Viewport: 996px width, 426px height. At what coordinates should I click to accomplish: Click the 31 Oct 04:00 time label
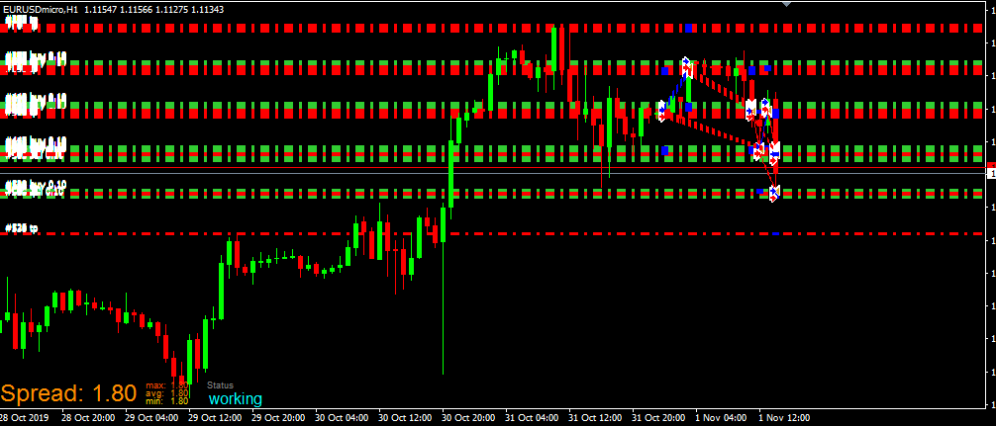[533, 418]
